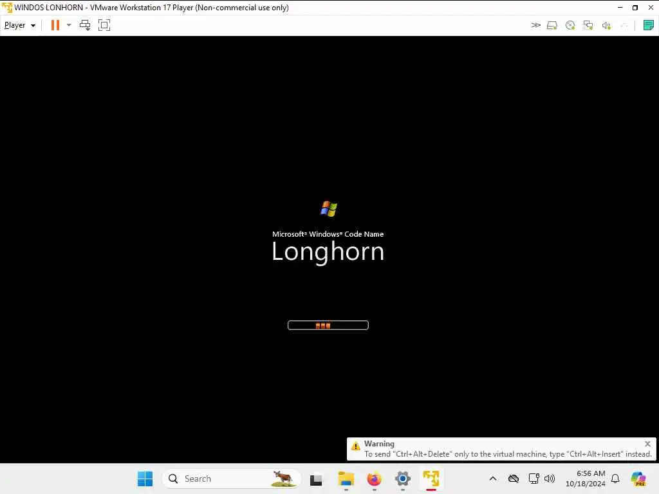This screenshot has width=659, height=494.
Task: Open File Explorer from taskbar
Action: (346, 479)
